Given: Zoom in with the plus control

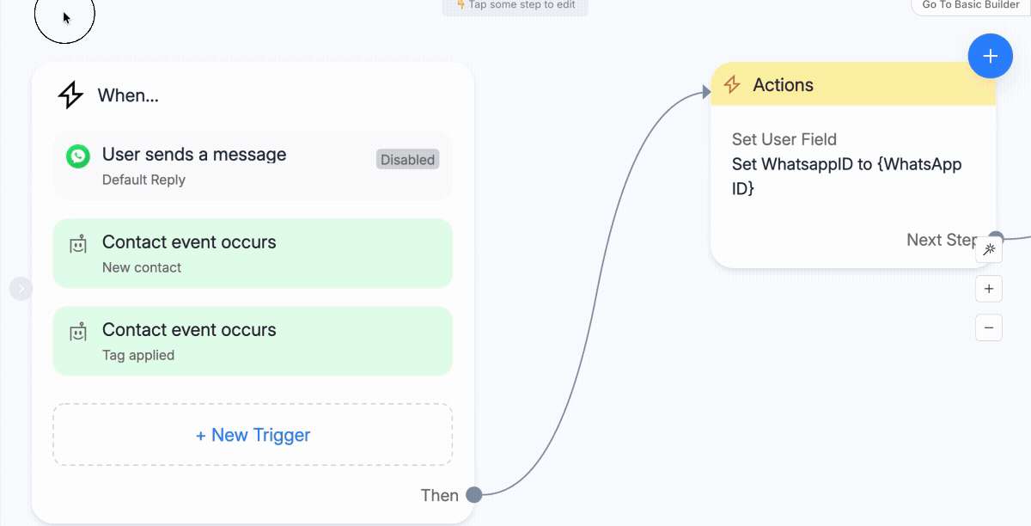Looking at the screenshot, I should (x=989, y=289).
